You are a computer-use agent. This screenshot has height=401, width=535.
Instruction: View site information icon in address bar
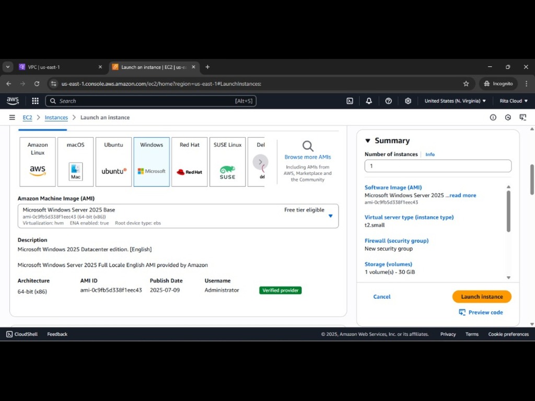click(x=54, y=84)
